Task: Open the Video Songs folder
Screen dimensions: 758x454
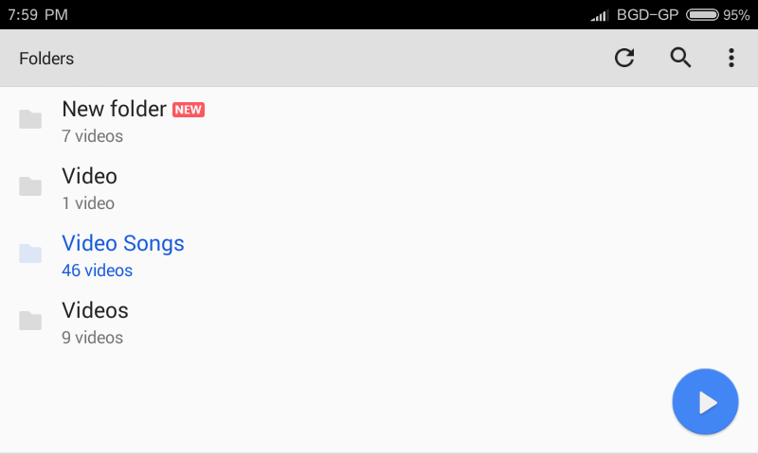Action: (x=379, y=255)
